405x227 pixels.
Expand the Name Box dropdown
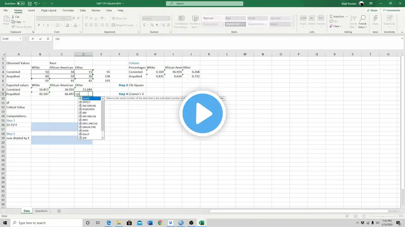[x=20, y=39]
